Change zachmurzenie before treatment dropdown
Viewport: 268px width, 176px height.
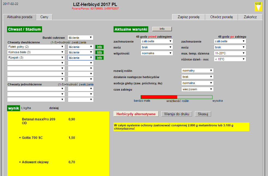(157, 41)
